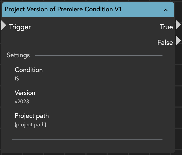Select the node title bar
The height and width of the screenshot is (155, 182).
[x=142, y=10]
